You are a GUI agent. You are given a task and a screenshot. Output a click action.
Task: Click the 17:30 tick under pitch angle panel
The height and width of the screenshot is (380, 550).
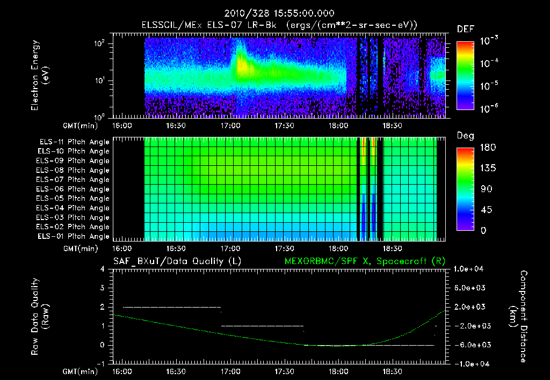point(284,249)
